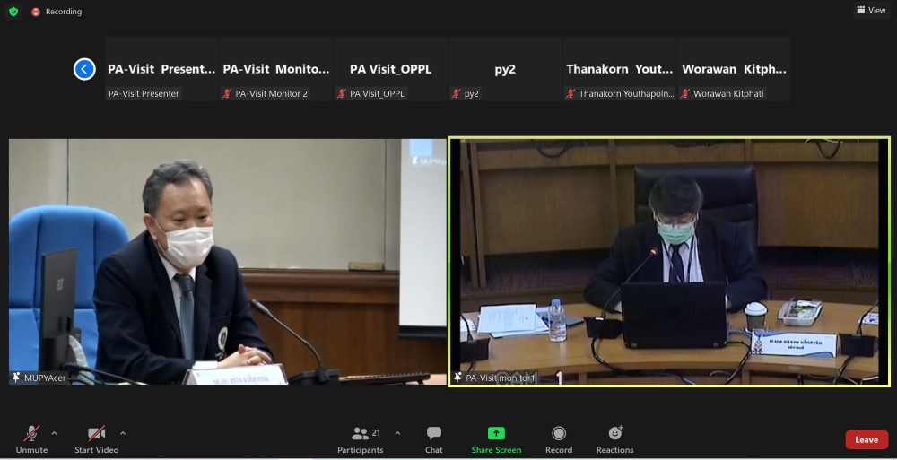897x460 pixels.
Task: Open the Participants list
Action: [361, 438]
